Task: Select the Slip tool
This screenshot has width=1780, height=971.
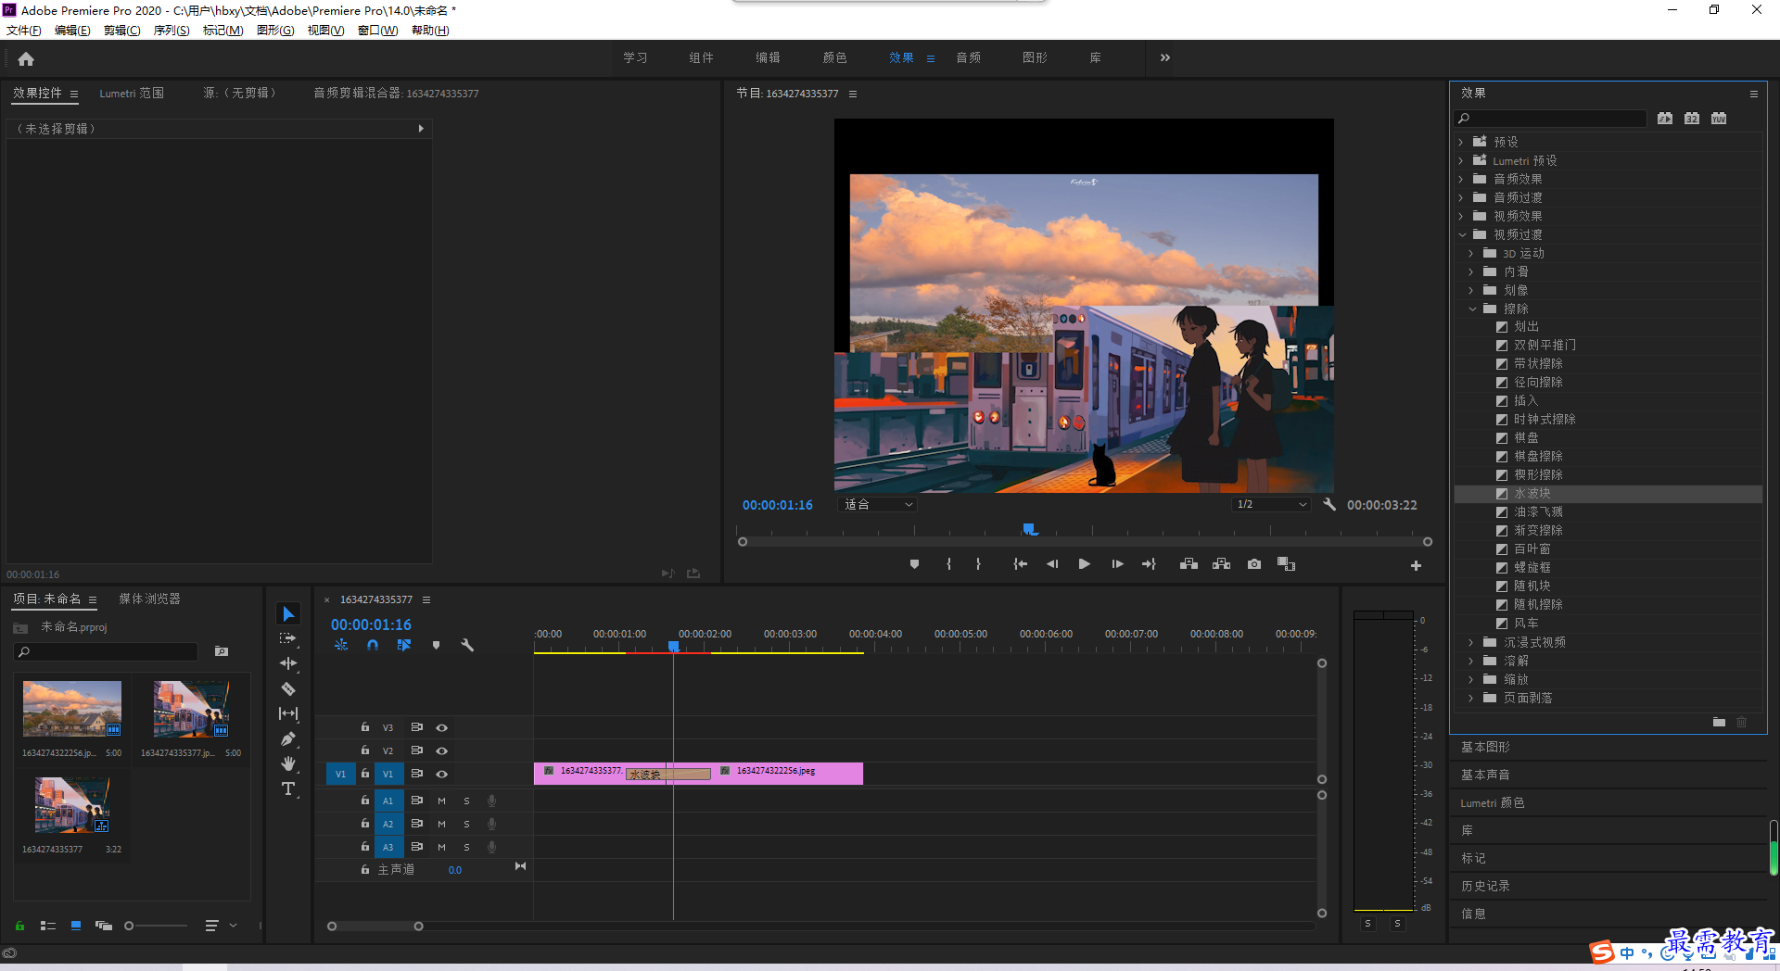Action: coord(288,713)
